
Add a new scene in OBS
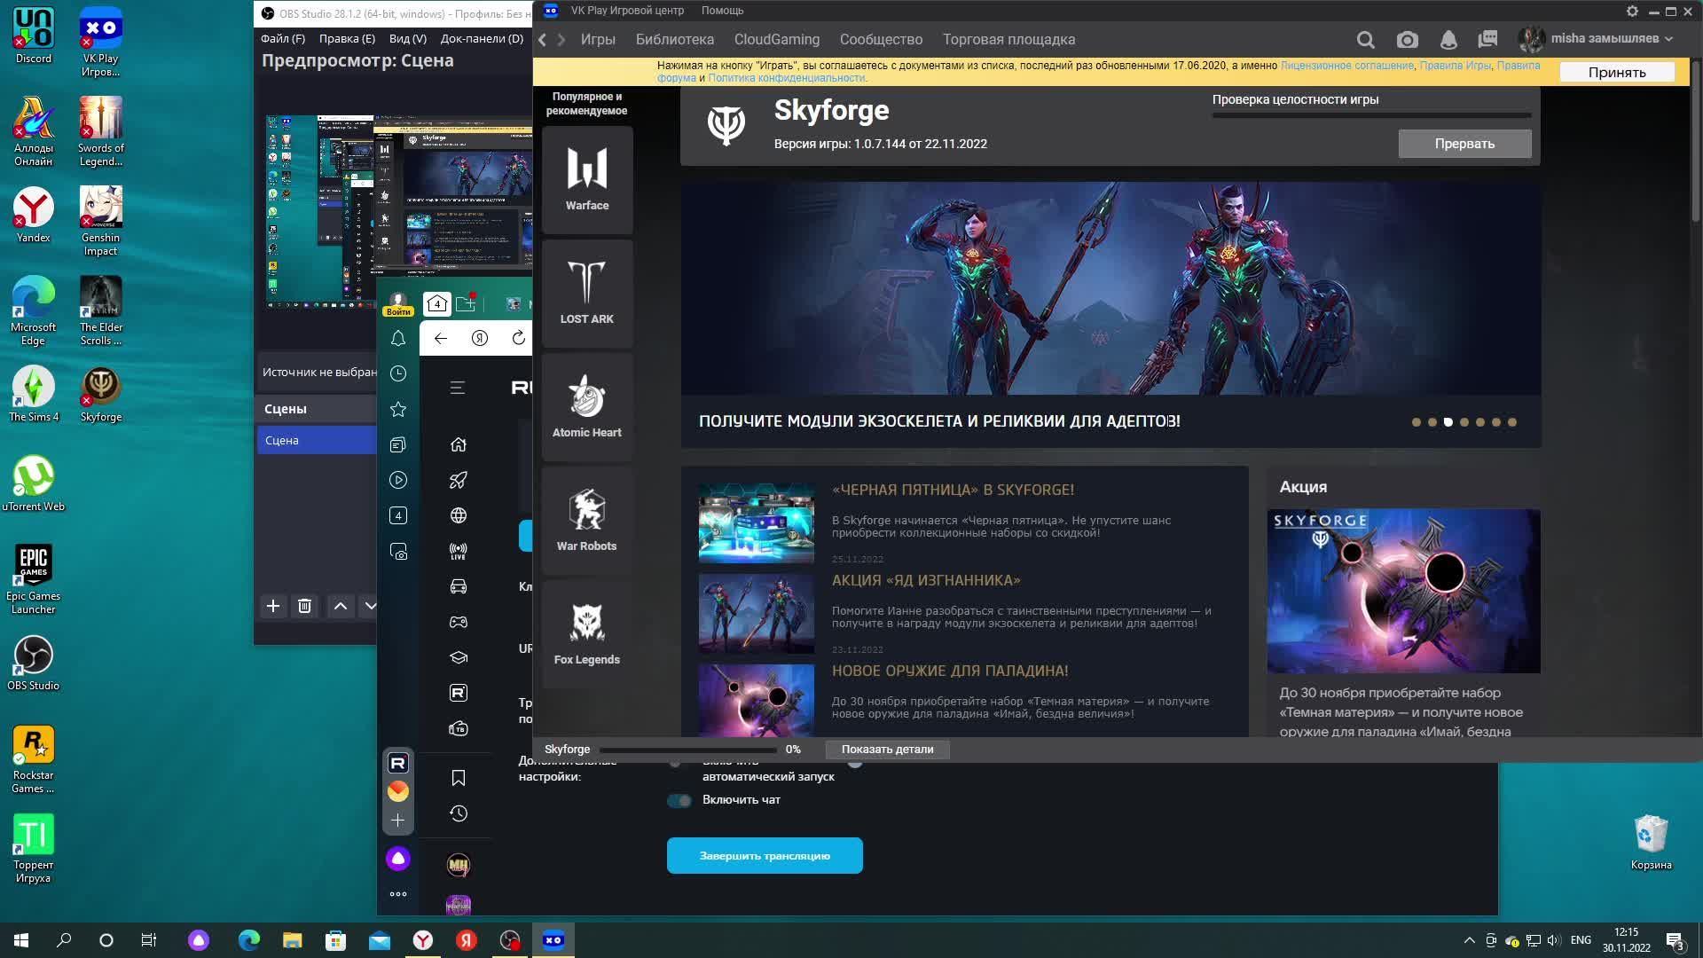coord(273,606)
